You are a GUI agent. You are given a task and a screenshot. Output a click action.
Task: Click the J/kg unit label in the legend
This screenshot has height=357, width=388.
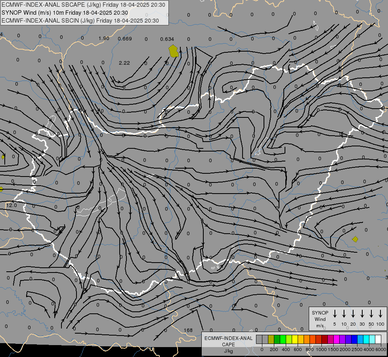coord(228,351)
